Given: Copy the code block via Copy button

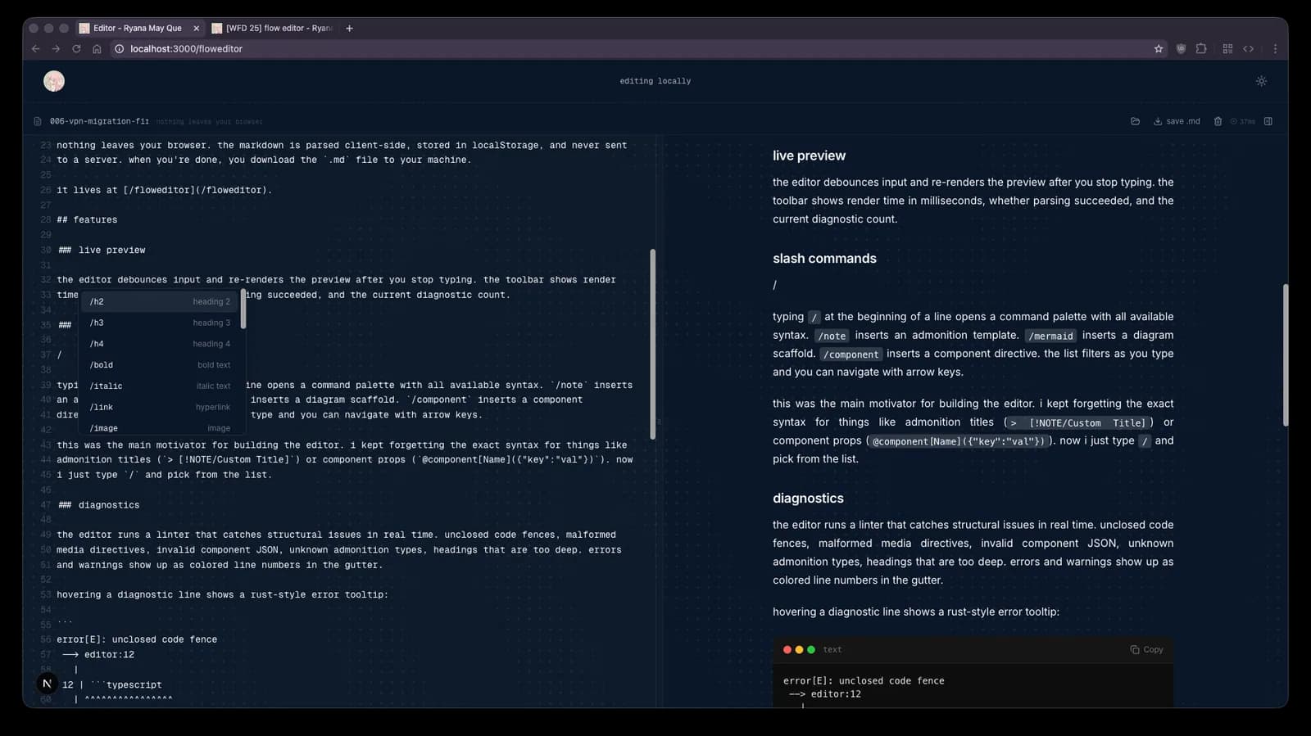Looking at the screenshot, I should (x=1146, y=649).
